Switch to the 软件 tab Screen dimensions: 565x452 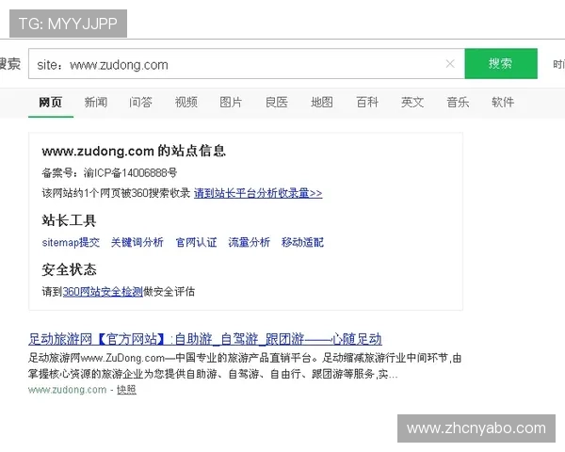point(503,103)
